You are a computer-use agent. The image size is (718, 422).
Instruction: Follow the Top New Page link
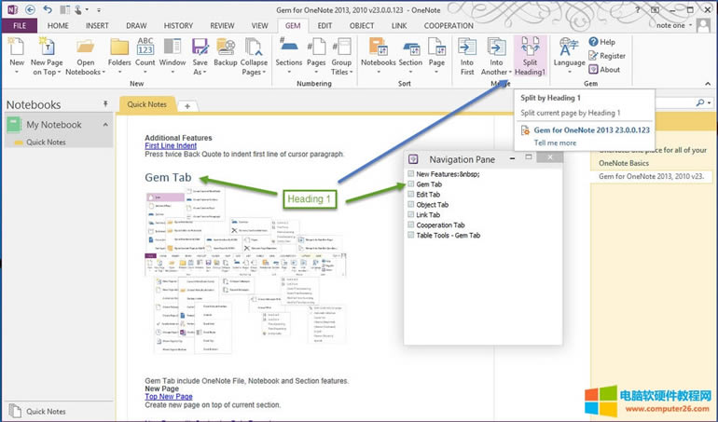[x=168, y=397]
